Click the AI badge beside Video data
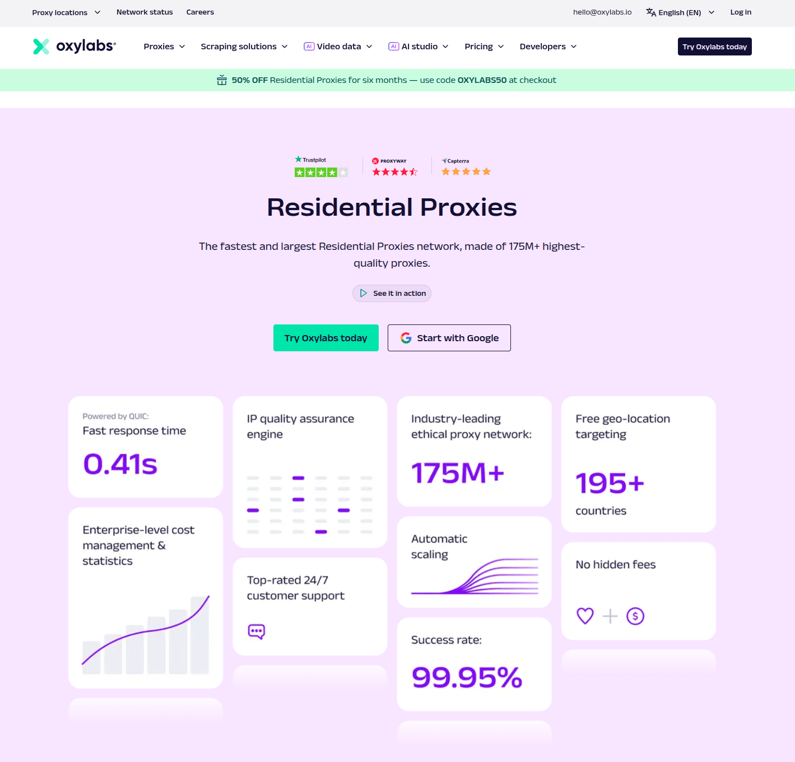This screenshot has width=795, height=762. pos(309,47)
